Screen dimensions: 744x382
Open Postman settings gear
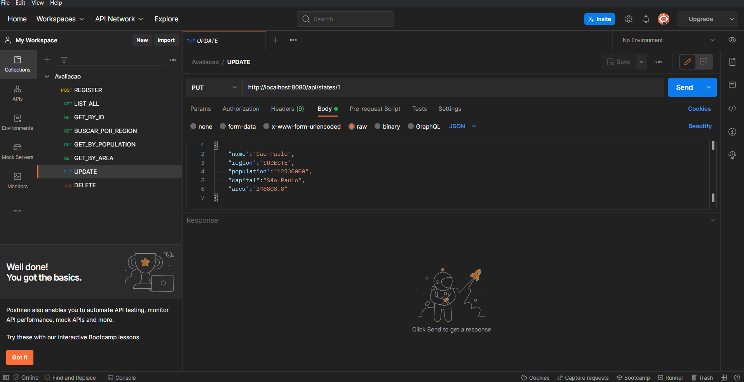629,19
